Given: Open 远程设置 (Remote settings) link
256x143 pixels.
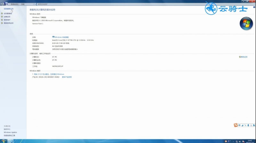Looking at the screenshot, I should click(x=7, y=17).
